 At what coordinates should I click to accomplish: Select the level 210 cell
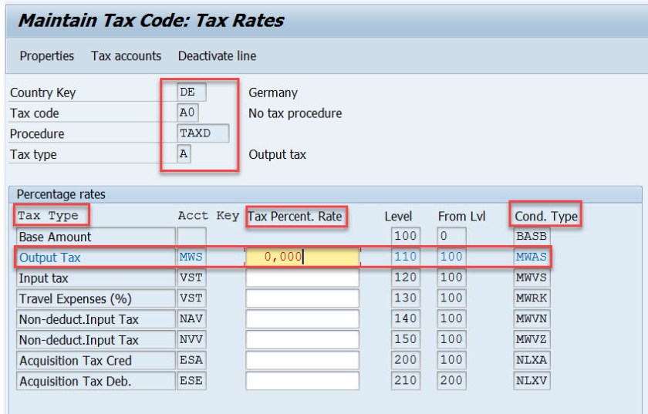click(x=406, y=381)
